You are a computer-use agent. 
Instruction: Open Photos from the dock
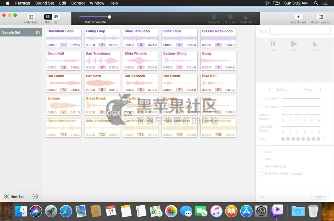click(x=171, y=211)
